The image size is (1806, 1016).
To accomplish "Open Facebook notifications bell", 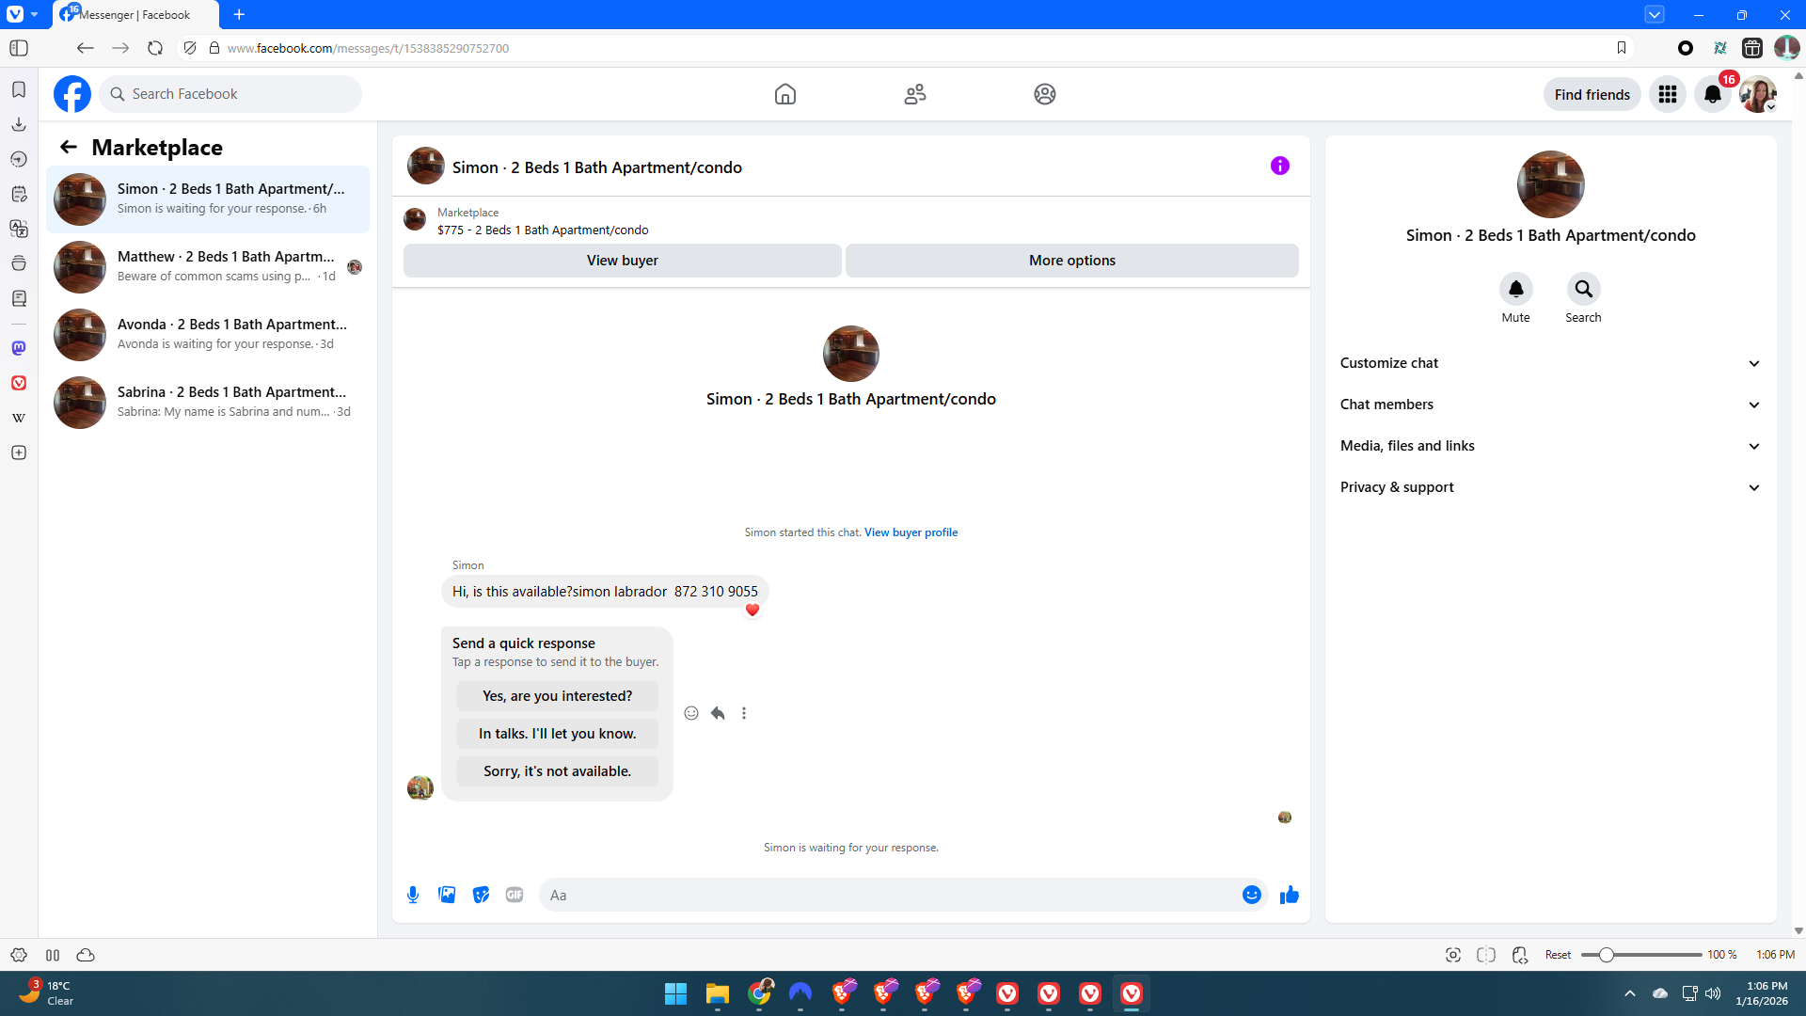I will pos(1712,94).
